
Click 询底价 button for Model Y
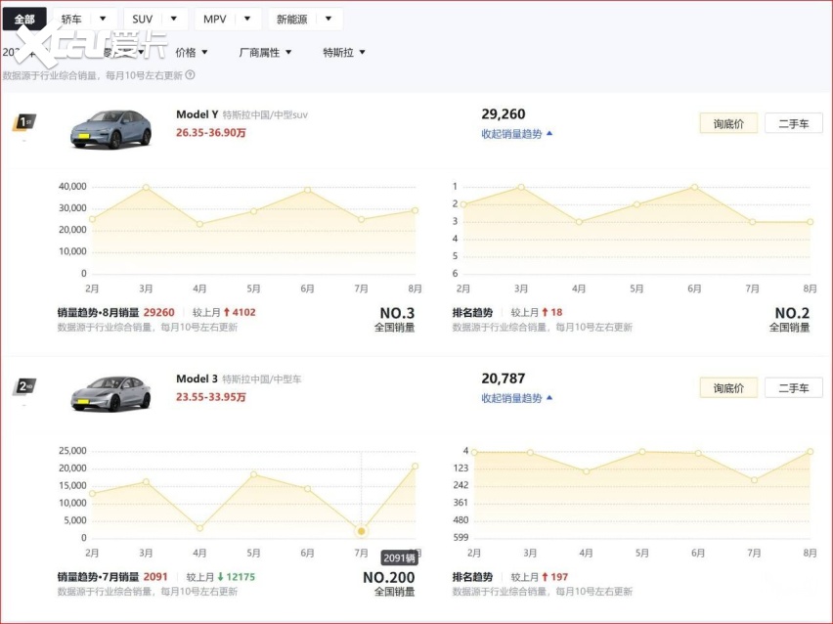(x=728, y=123)
